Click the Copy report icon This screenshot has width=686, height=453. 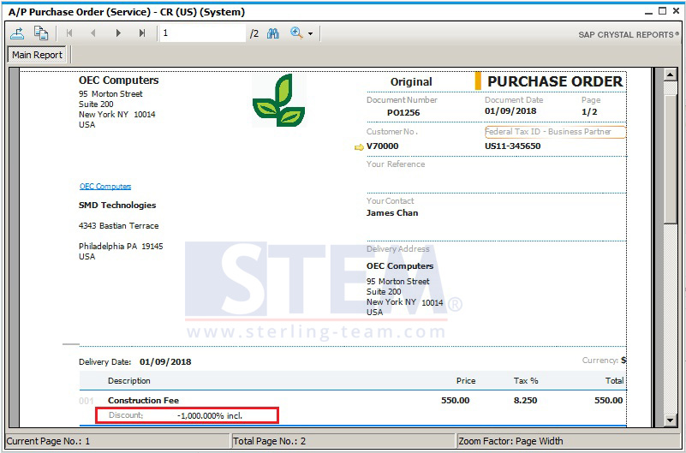(x=41, y=33)
